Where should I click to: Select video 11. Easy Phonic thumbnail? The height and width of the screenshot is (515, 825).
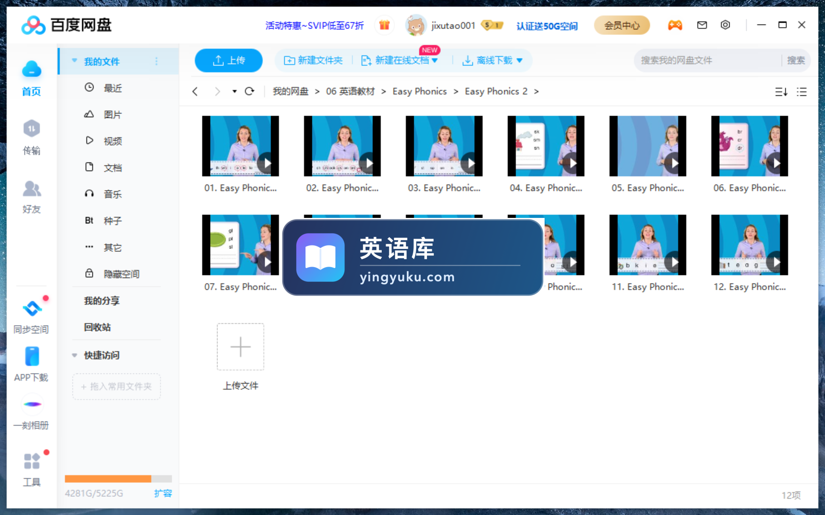648,245
